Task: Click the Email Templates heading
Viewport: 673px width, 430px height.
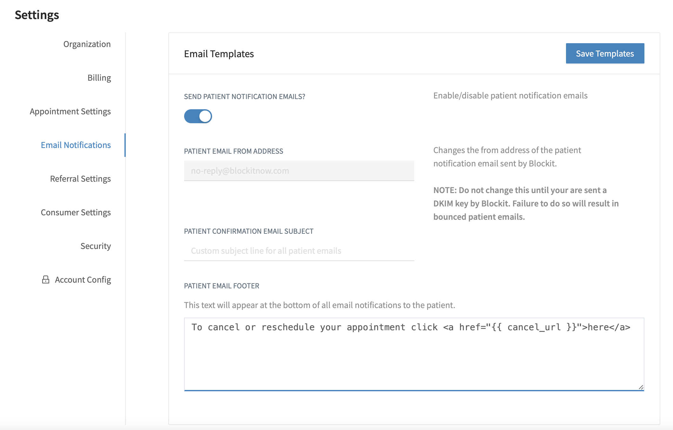Action: click(x=219, y=54)
